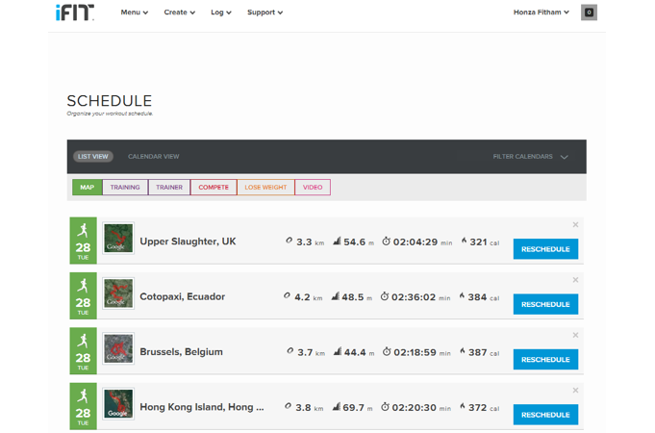
Task: Open the Support menu
Action: click(265, 13)
